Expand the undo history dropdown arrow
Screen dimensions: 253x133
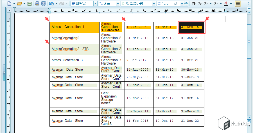[x=56, y=4]
